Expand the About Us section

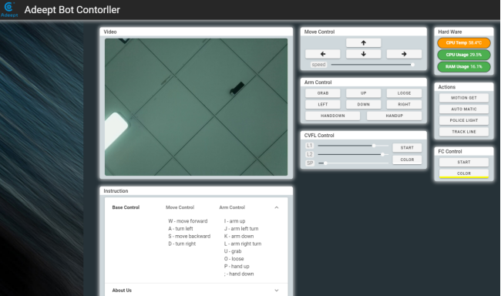pos(277,291)
